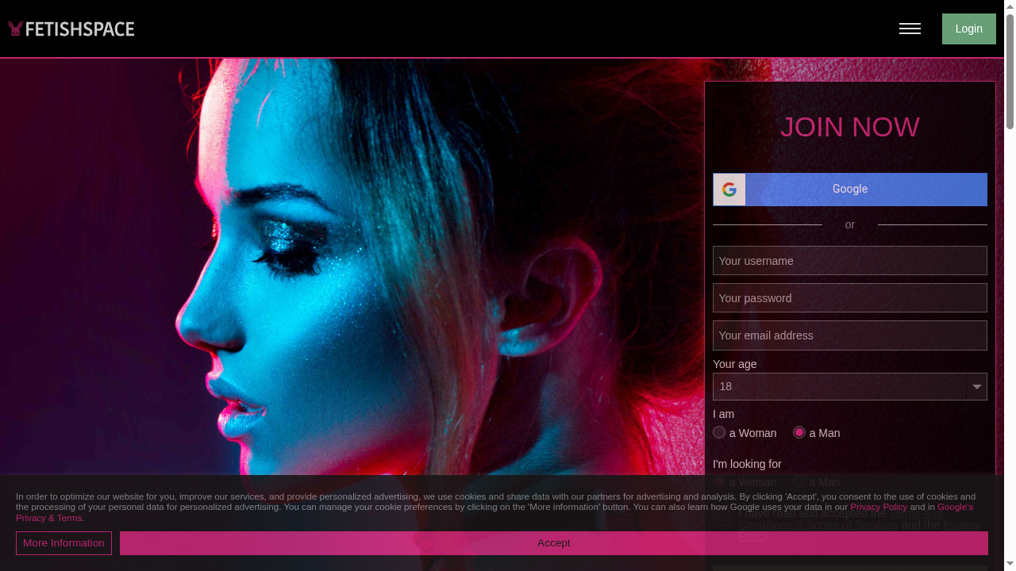
Task: Click the FetishSpace logo
Action: tap(71, 29)
